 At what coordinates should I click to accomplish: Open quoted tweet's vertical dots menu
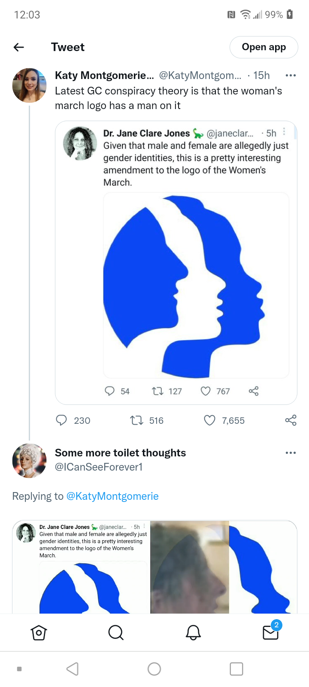pyautogui.click(x=284, y=132)
